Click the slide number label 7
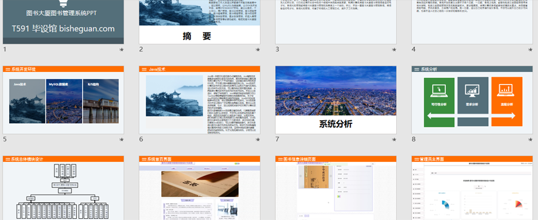The width and height of the screenshot is (538, 220). (x=277, y=139)
